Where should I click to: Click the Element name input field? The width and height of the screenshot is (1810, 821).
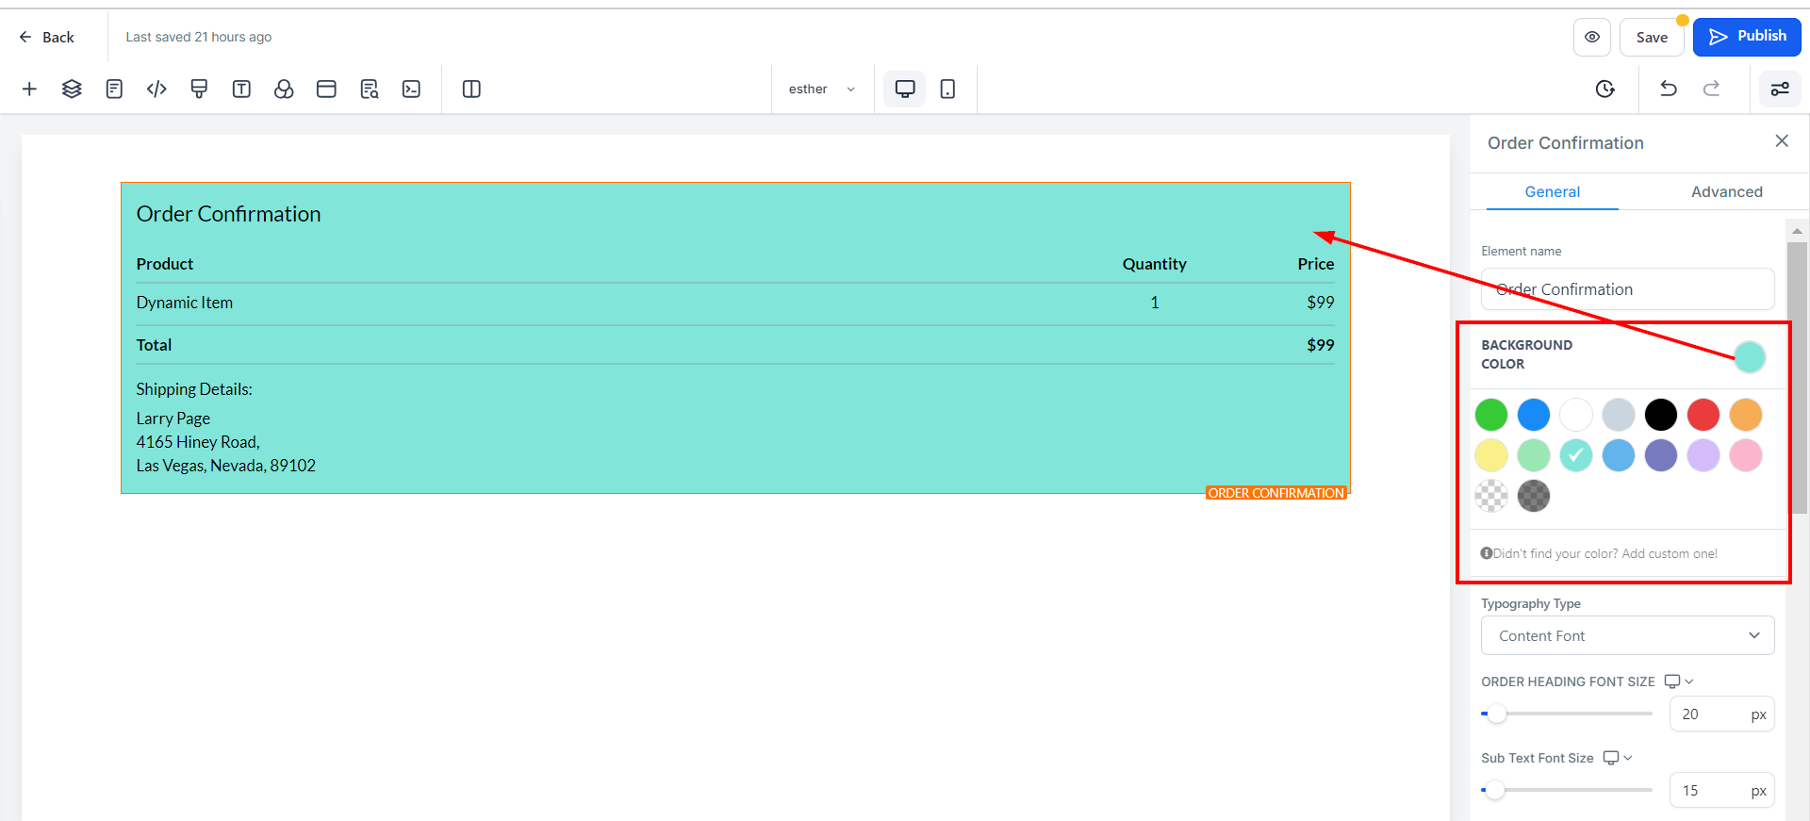coord(1627,289)
